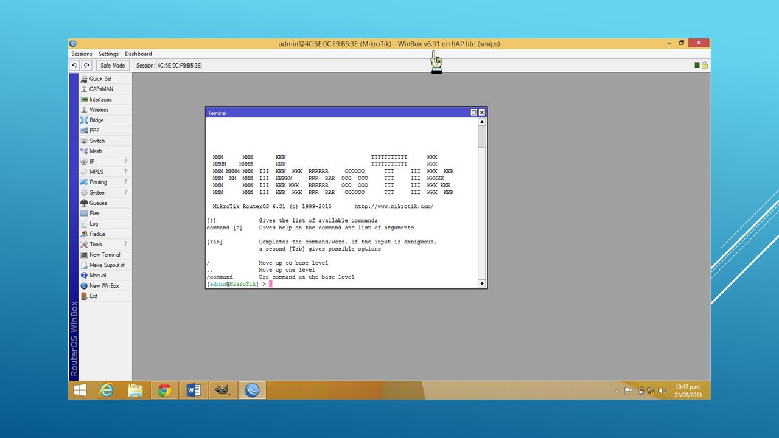Open the Settings menu
Image resolution: width=779 pixels, height=438 pixels.
point(108,54)
